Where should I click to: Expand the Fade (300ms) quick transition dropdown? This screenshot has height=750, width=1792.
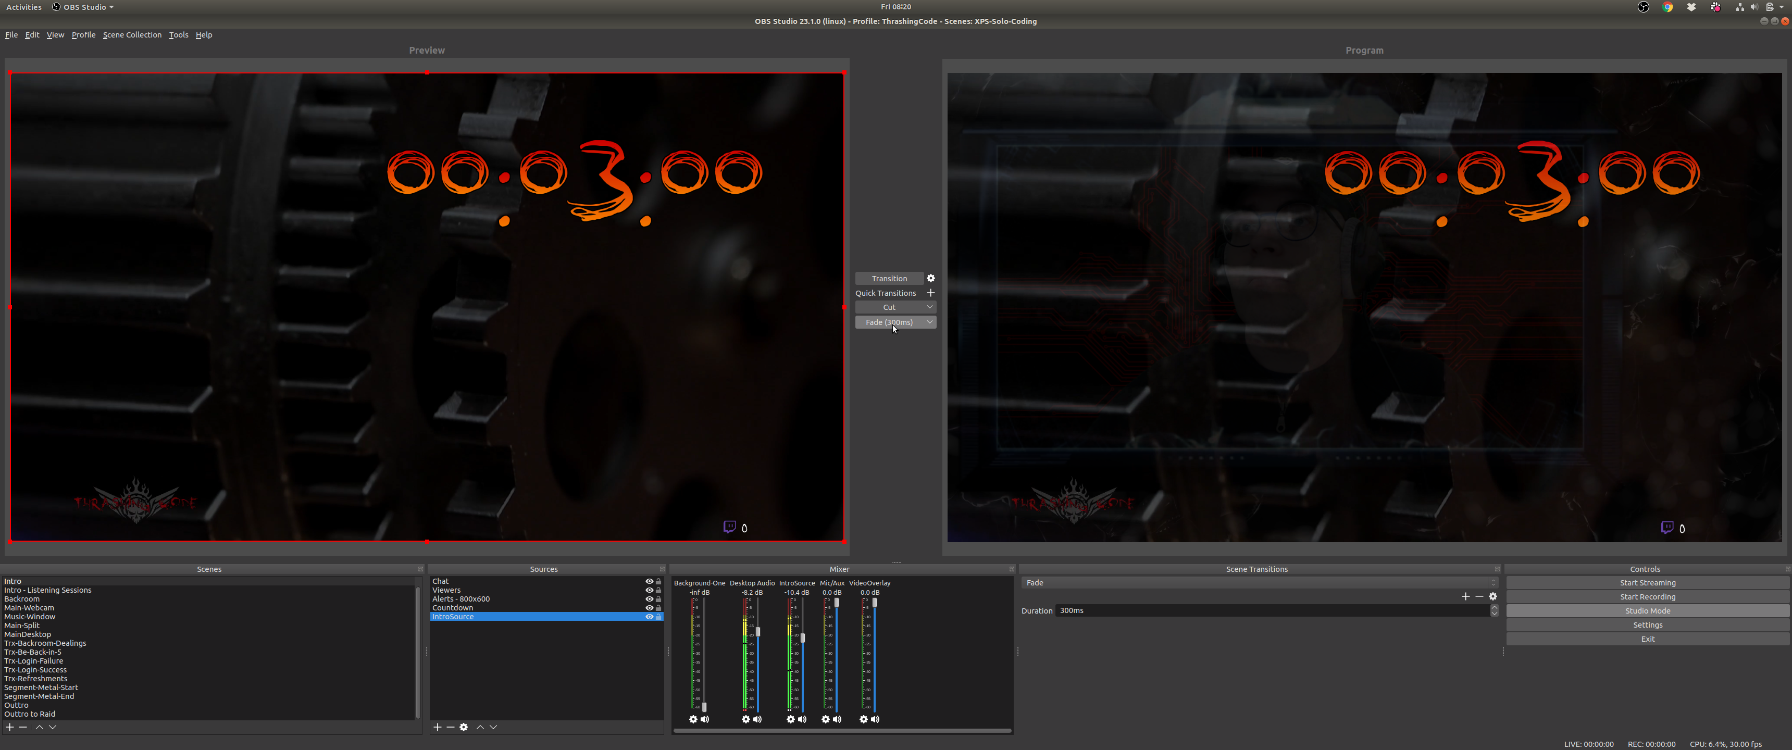[x=930, y=322]
